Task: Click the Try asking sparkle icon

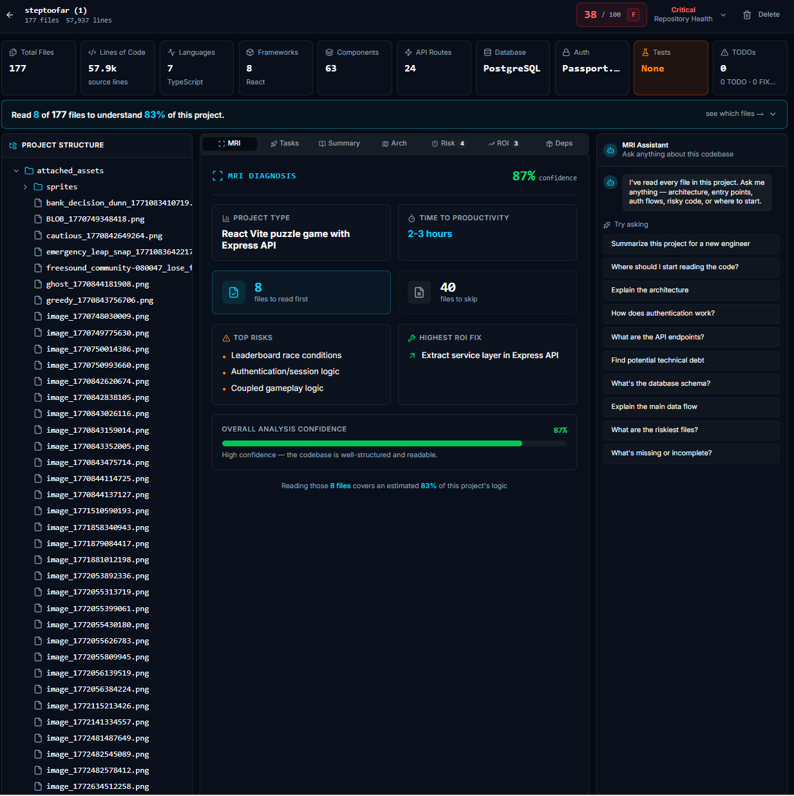Action: click(x=607, y=225)
